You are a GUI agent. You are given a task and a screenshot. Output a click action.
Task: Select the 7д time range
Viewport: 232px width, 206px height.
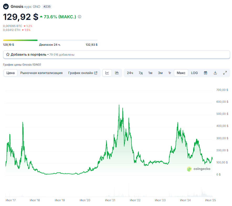(x=141, y=73)
